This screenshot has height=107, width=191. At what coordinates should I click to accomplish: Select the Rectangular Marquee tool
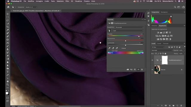7,17
